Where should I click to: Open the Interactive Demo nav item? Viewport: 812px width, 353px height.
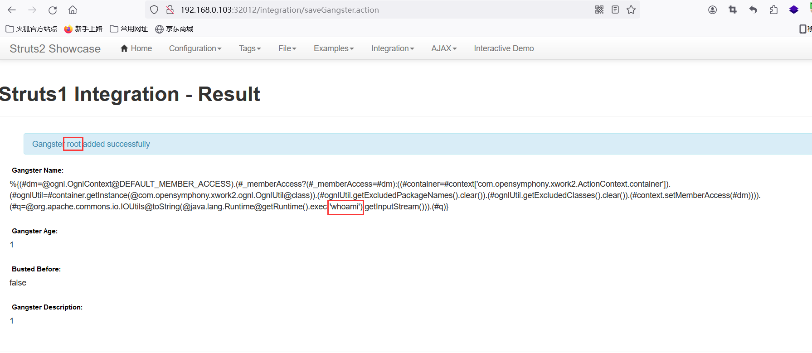coord(504,48)
